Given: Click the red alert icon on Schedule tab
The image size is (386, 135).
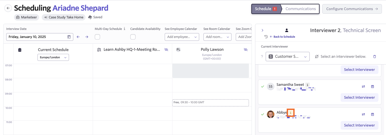Looking at the screenshot, I should coord(275,9).
